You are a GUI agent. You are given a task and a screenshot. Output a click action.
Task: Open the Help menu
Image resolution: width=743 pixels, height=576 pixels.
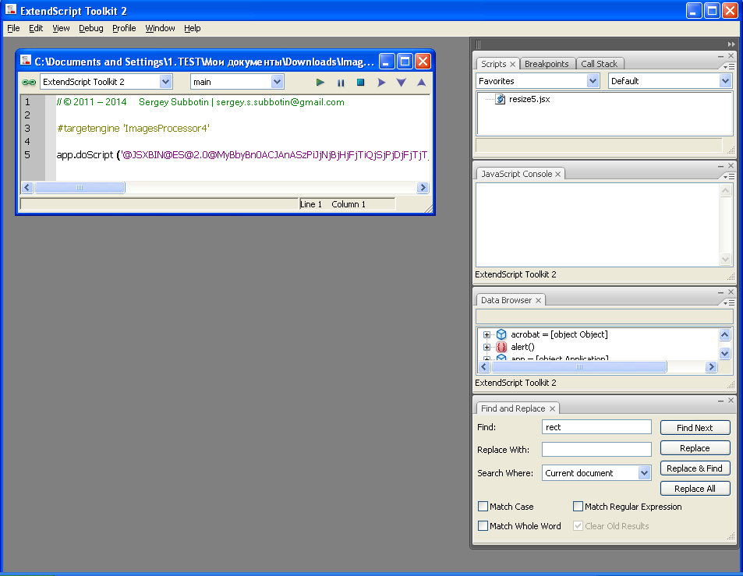193,28
